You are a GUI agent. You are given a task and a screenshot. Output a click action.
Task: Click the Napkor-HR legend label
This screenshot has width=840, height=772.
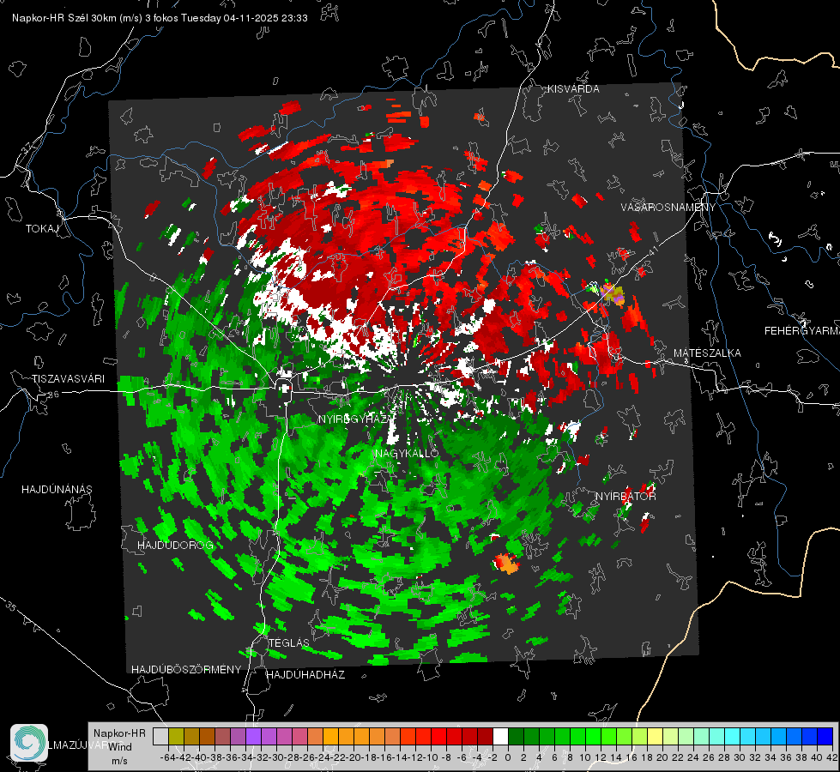(x=119, y=733)
